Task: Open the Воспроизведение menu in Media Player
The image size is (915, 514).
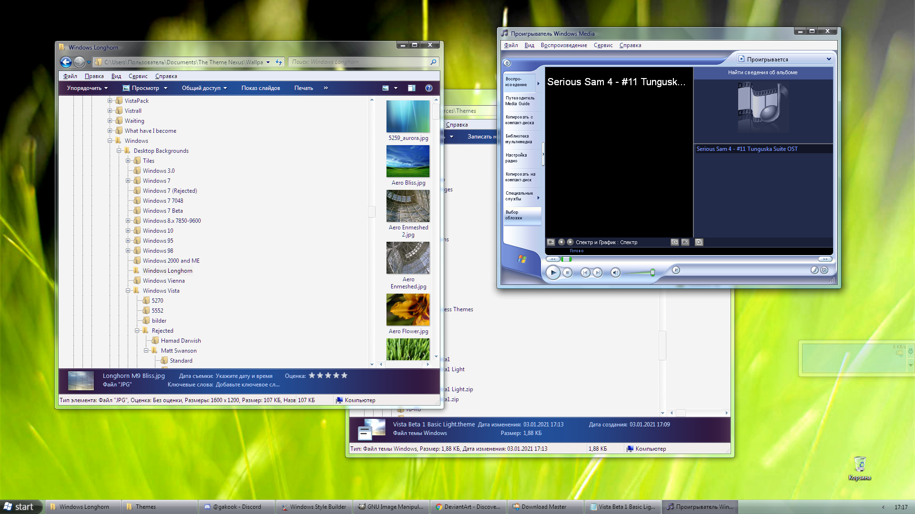Action: click(564, 45)
